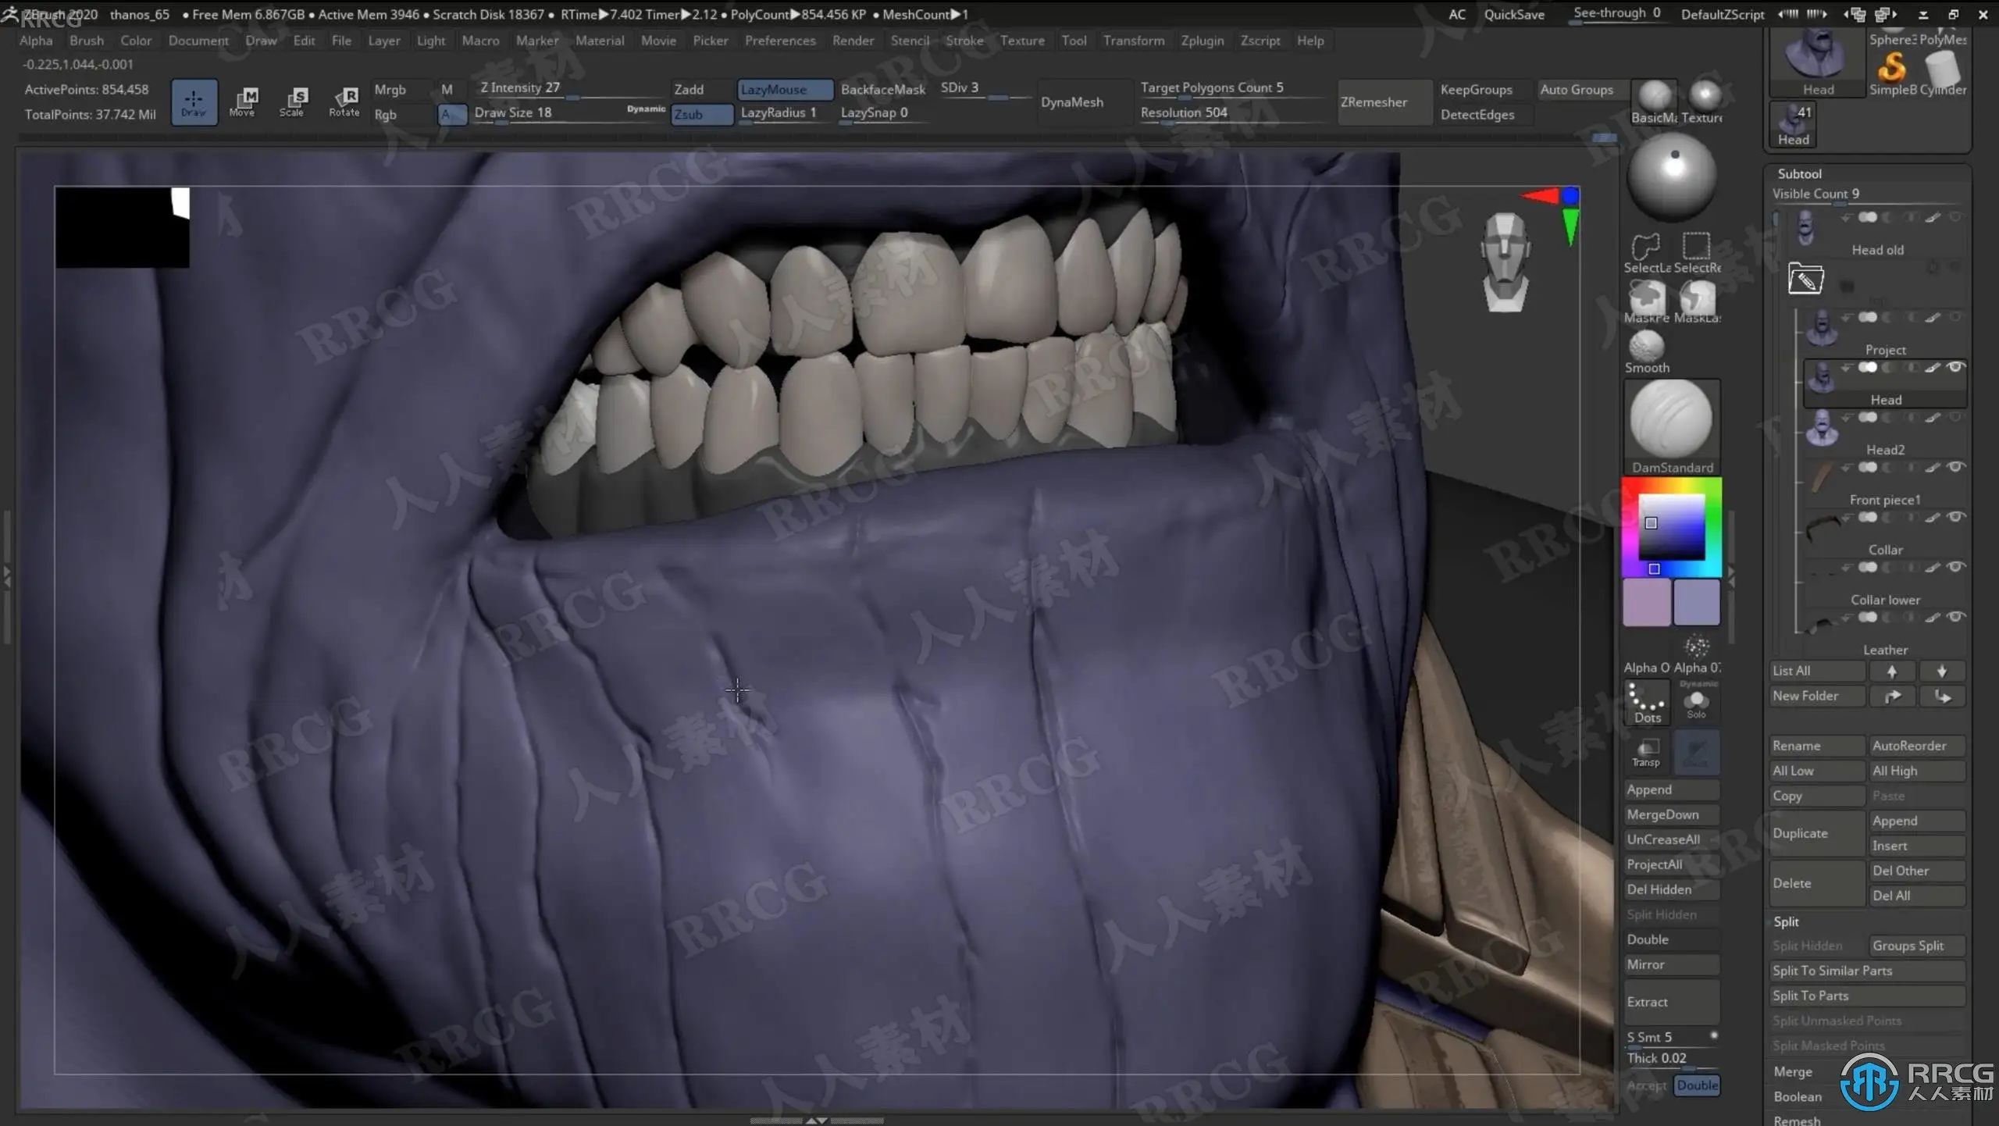Open the Zplugin menu

(x=1202, y=41)
